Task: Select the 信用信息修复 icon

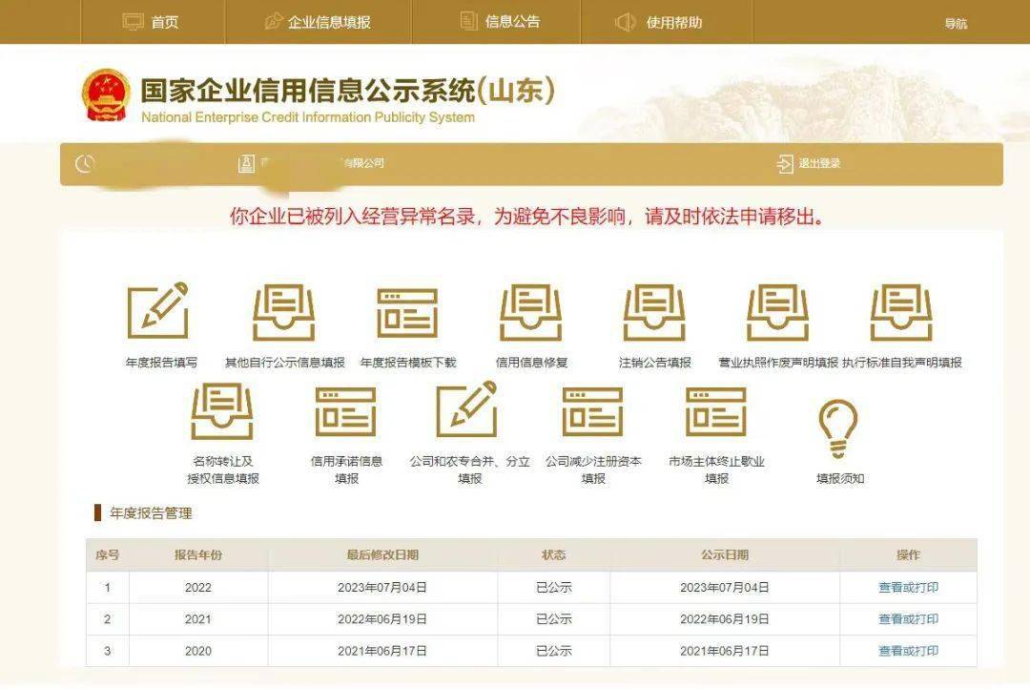Action: (530, 310)
